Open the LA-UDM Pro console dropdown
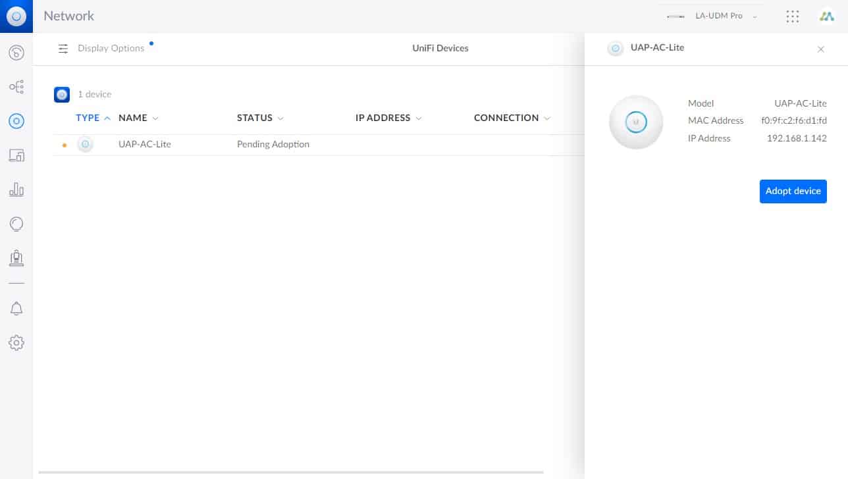 pos(712,16)
